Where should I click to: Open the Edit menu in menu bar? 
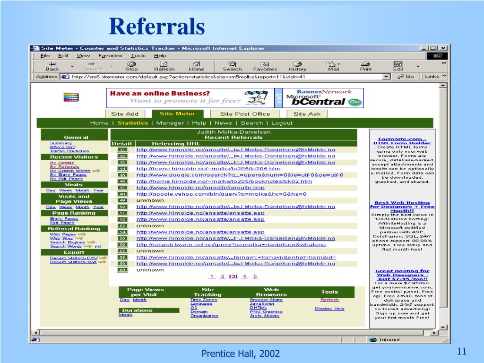coord(63,56)
